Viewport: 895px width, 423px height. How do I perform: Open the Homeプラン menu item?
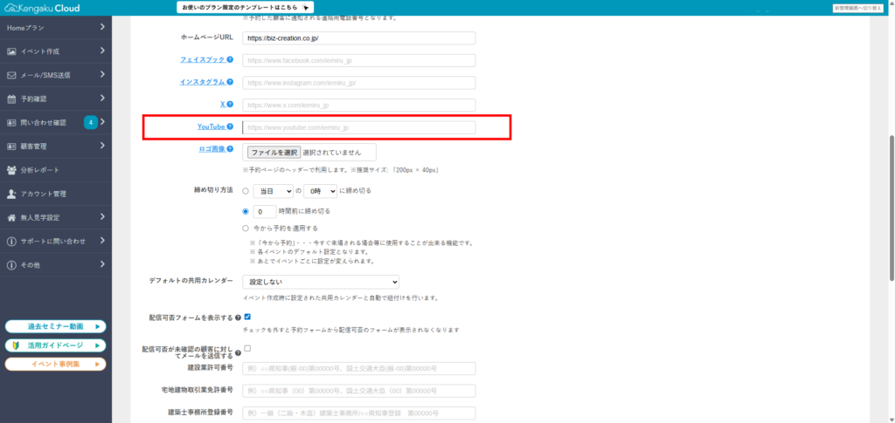[56, 27]
